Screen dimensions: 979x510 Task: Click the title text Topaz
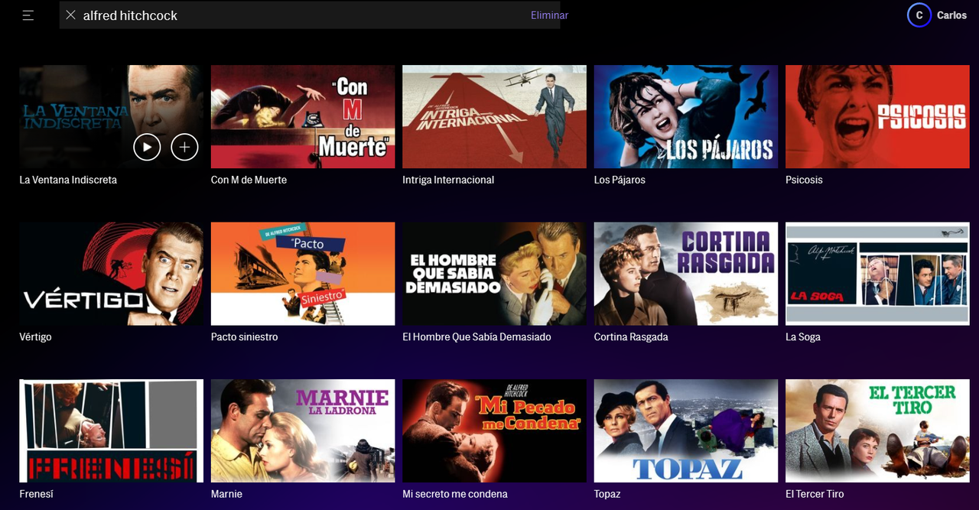[x=607, y=494]
